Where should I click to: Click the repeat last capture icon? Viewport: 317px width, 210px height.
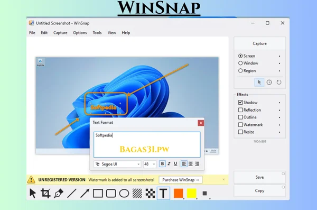pos(279,82)
